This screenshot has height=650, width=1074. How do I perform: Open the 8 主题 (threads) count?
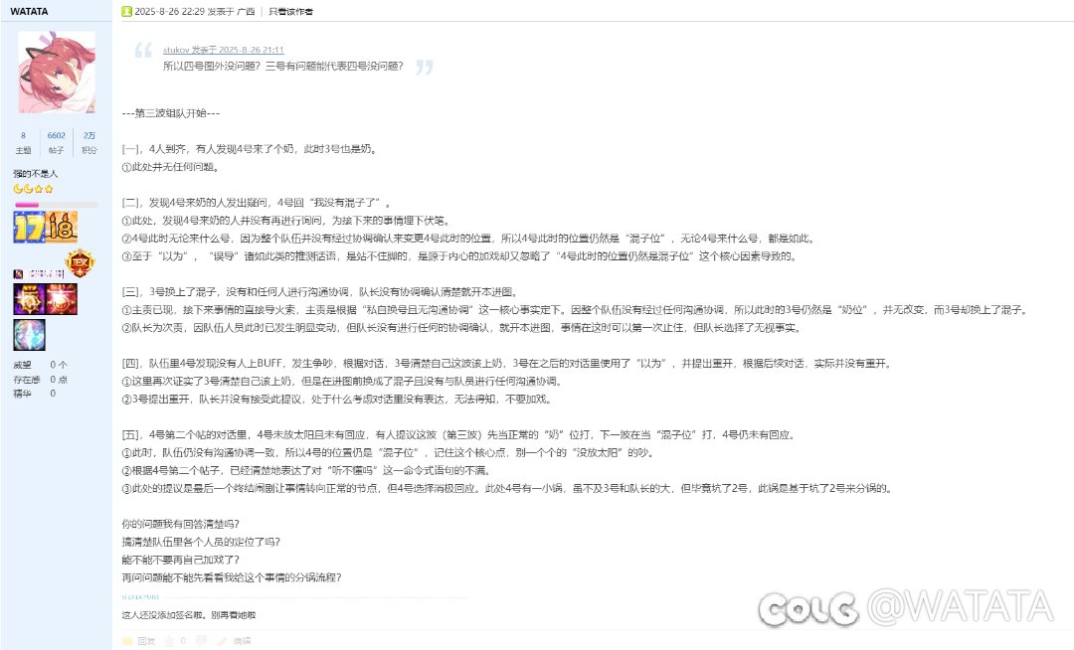pos(23,142)
